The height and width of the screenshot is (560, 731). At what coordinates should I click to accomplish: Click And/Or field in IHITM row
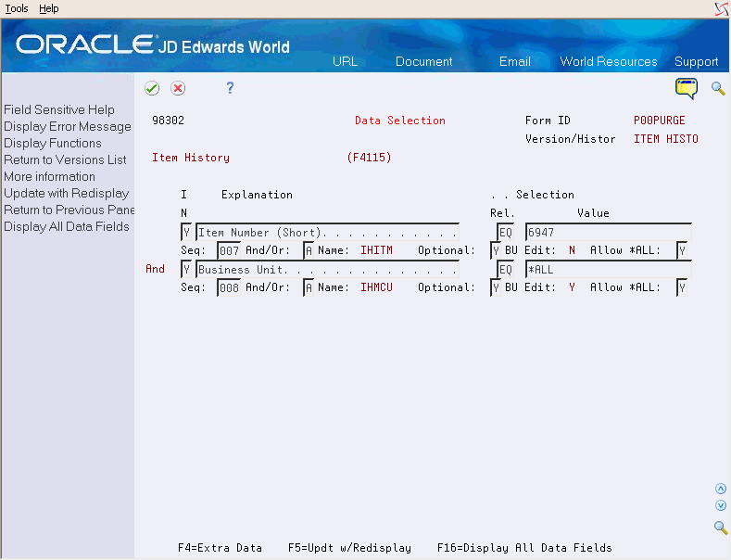point(309,250)
